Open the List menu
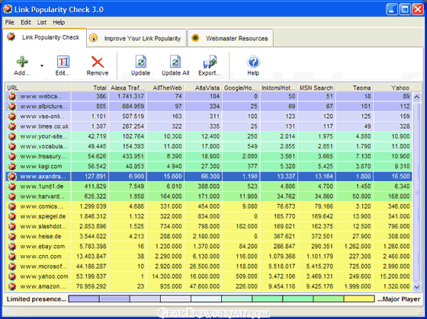The image size is (427, 319). [x=42, y=22]
